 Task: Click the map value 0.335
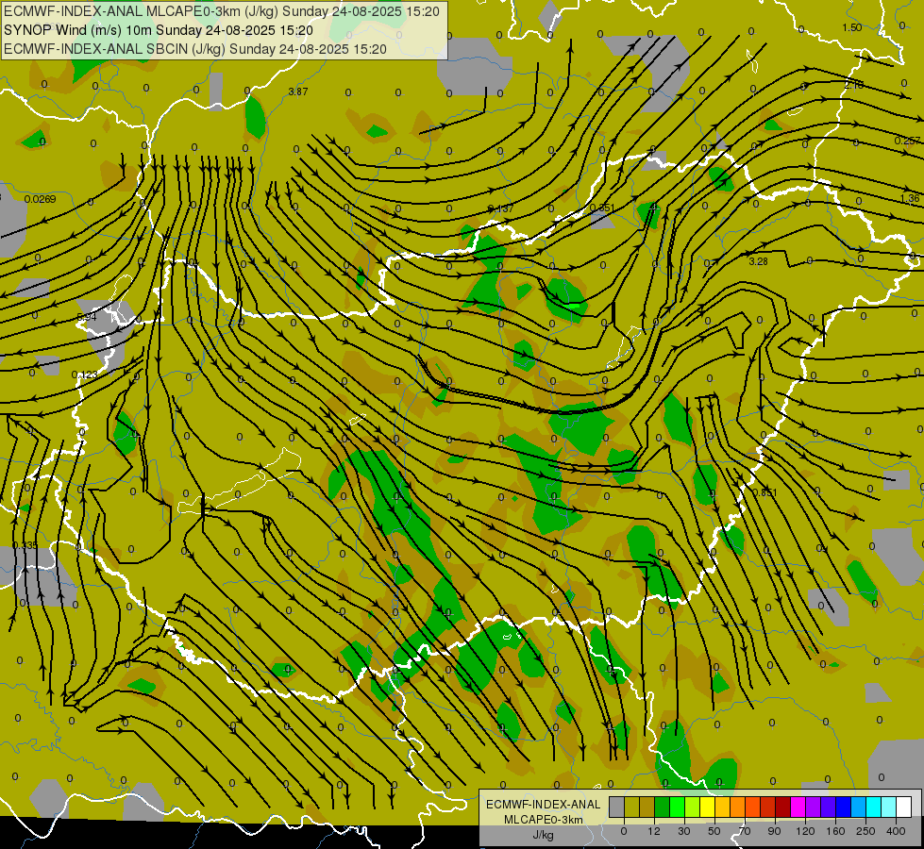(25, 545)
